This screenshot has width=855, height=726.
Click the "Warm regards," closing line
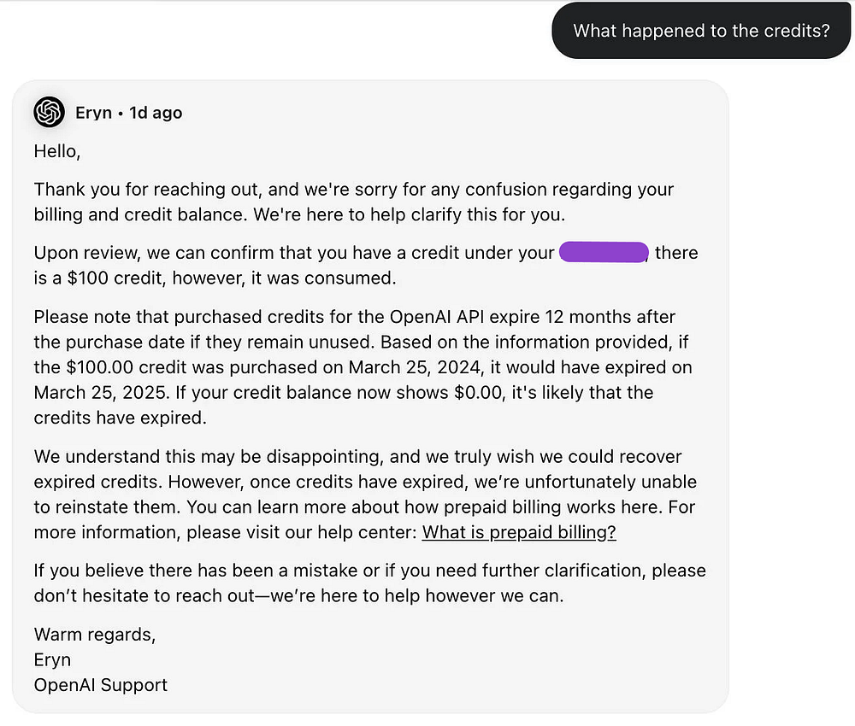[x=94, y=635]
